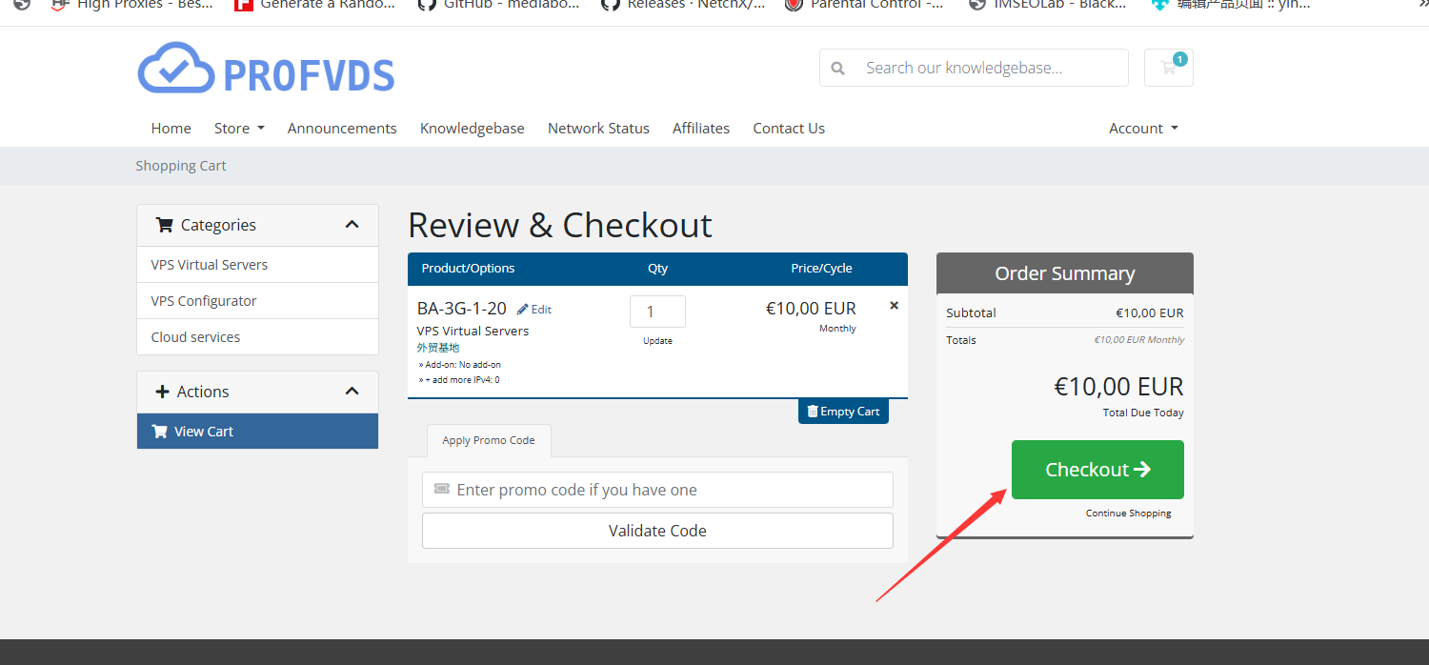This screenshot has height=665, width=1429.
Task: Show more bookmarks via overflow chevron
Action: click(x=1419, y=5)
